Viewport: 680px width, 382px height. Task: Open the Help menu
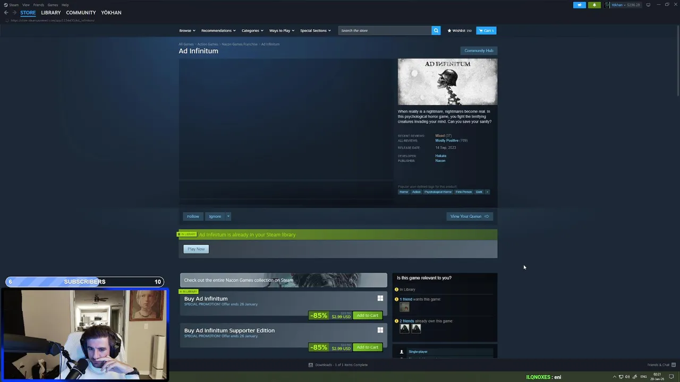[65, 5]
